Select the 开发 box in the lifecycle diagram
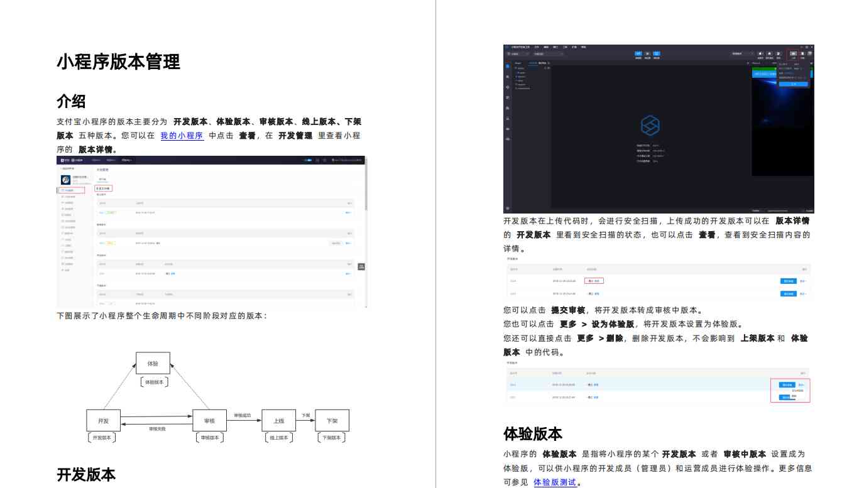The height and width of the screenshot is (488, 864). pyautogui.click(x=103, y=420)
